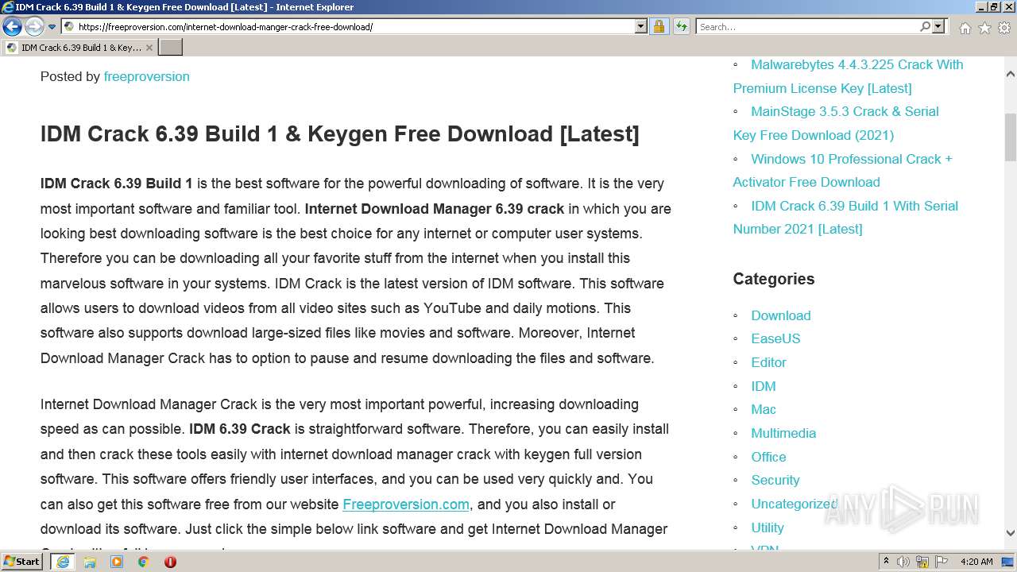1017x572 pixels.
Task: Open File Explorer from taskbar
Action: [x=90, y=562]
